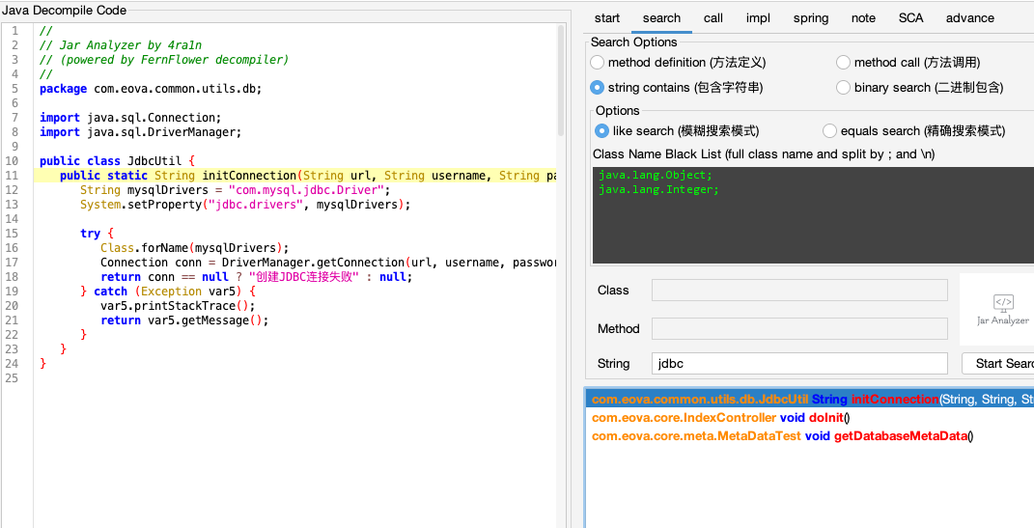Select method definition radio button

click(598, 63)
